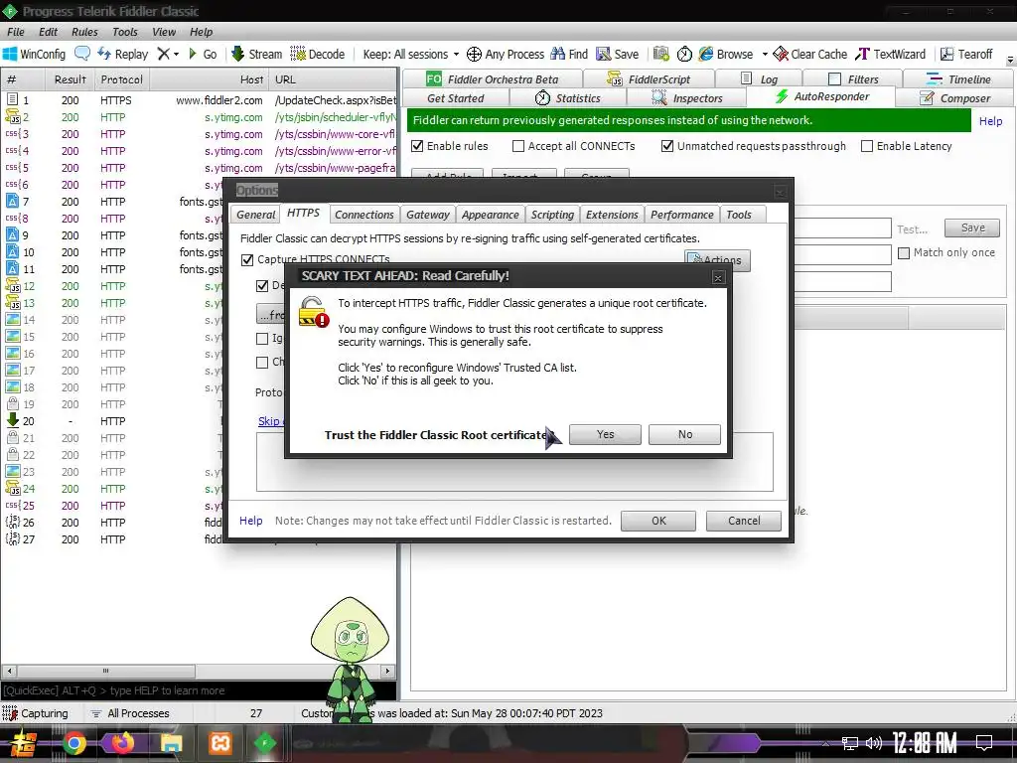Open the Remove X dropdown arrow

click(x=176, y=55)
